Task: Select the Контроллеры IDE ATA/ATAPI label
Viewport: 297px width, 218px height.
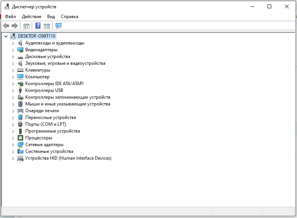Action: point(54,84)
